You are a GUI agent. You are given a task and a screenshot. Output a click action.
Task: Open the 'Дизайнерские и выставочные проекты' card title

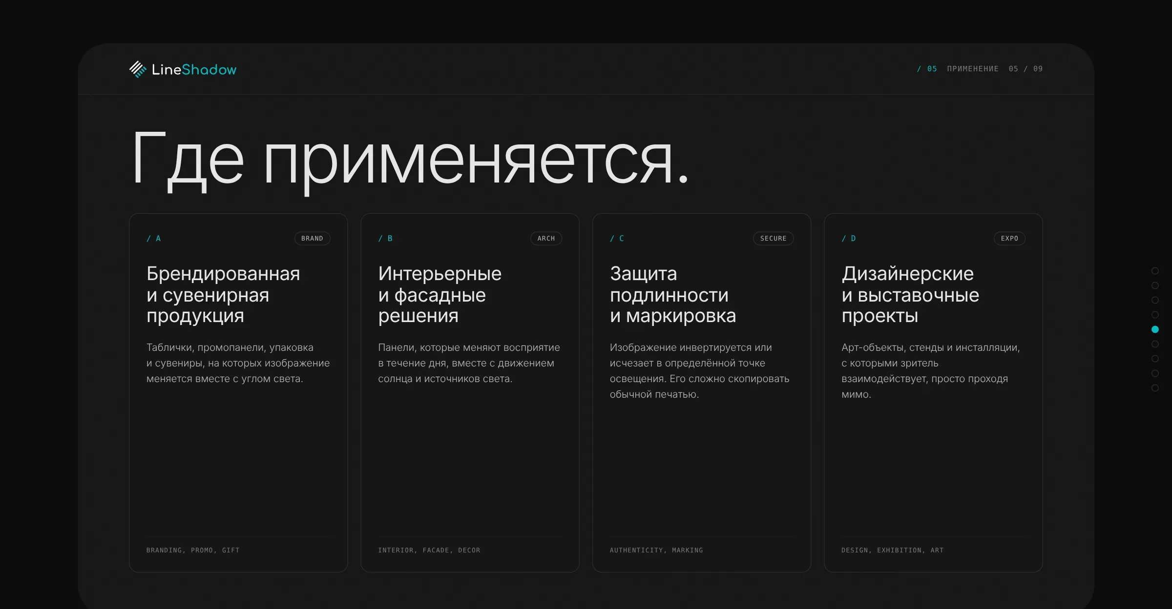pos(910,295)
